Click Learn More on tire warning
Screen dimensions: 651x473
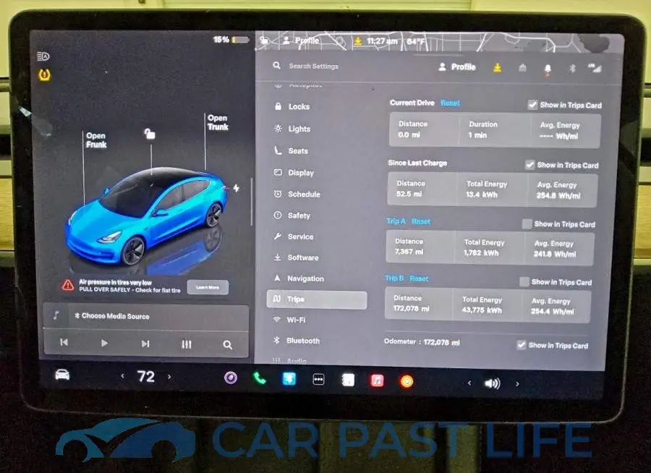click(208, 287)
